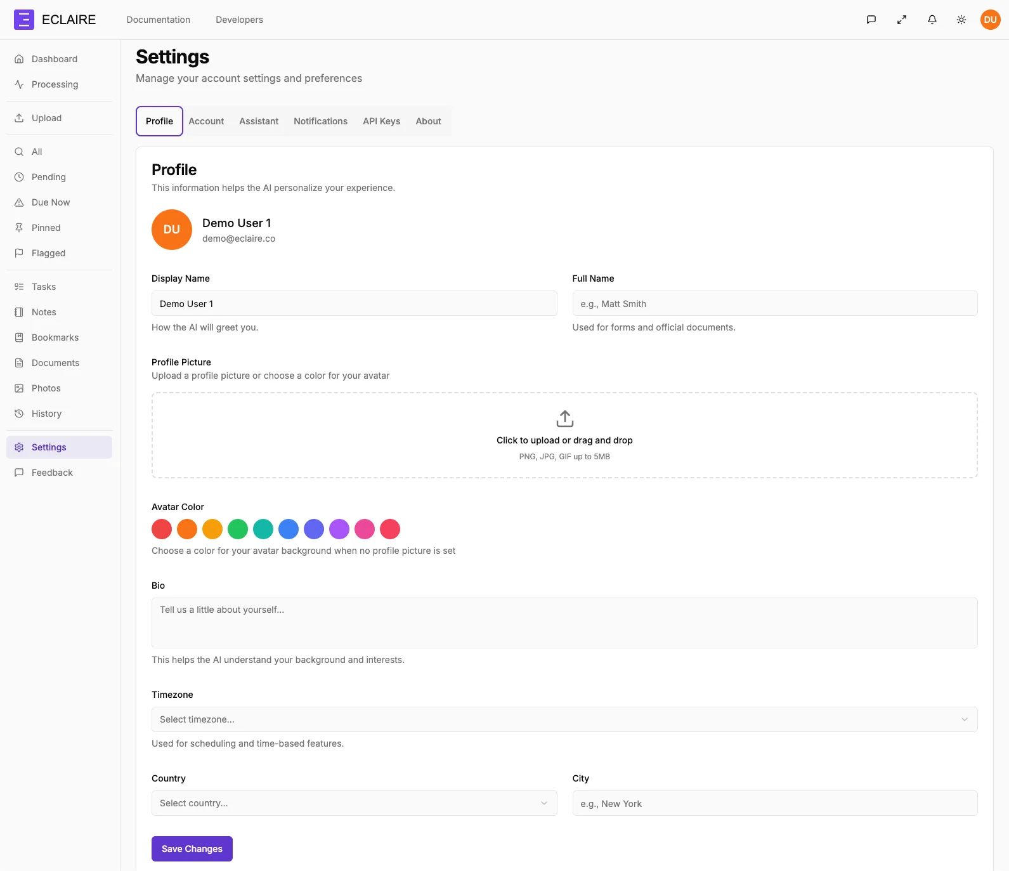Click the upload arrow icon in the dropzone
The width and height of the screenshot is (1009, 871).
pos(564,419)
